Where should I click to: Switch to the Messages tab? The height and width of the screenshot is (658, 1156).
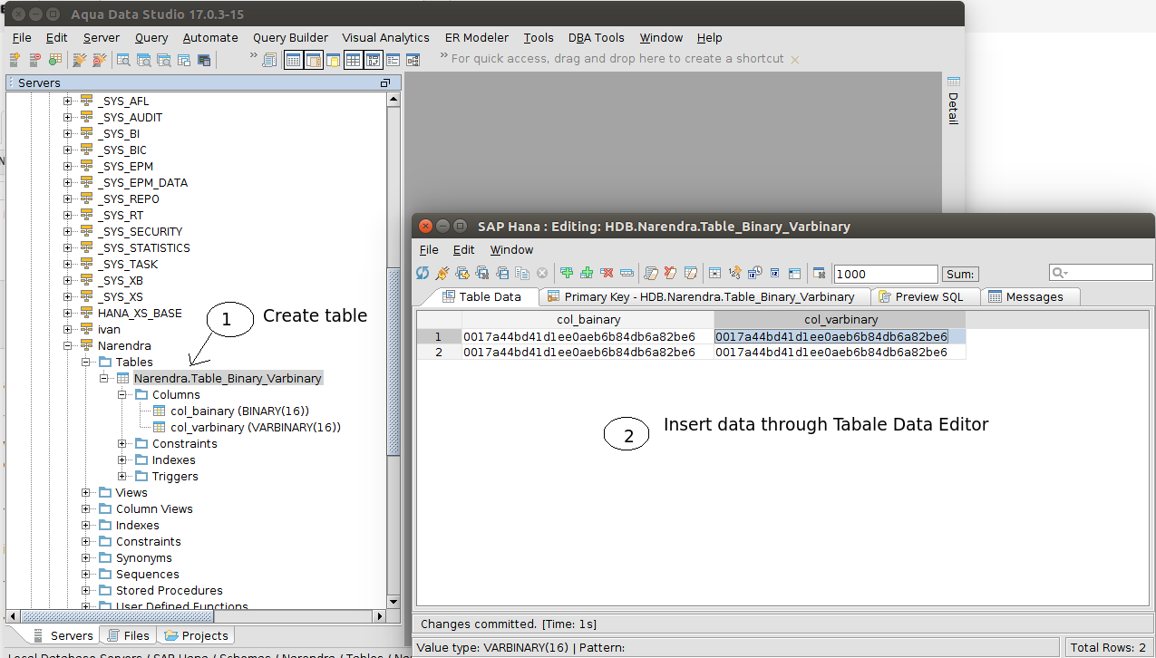pos(1032,296)
